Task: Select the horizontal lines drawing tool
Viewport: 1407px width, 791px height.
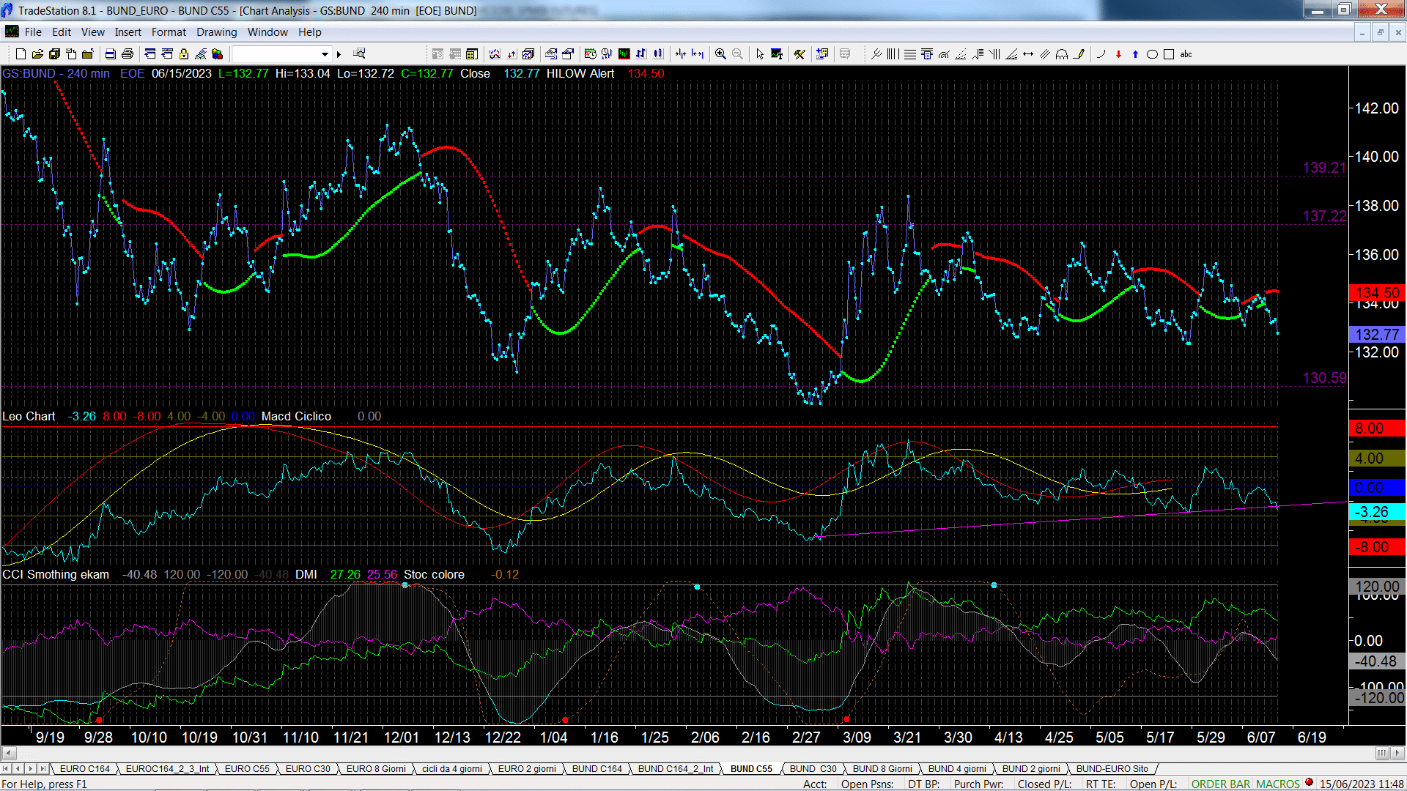Action: point(910,54)
